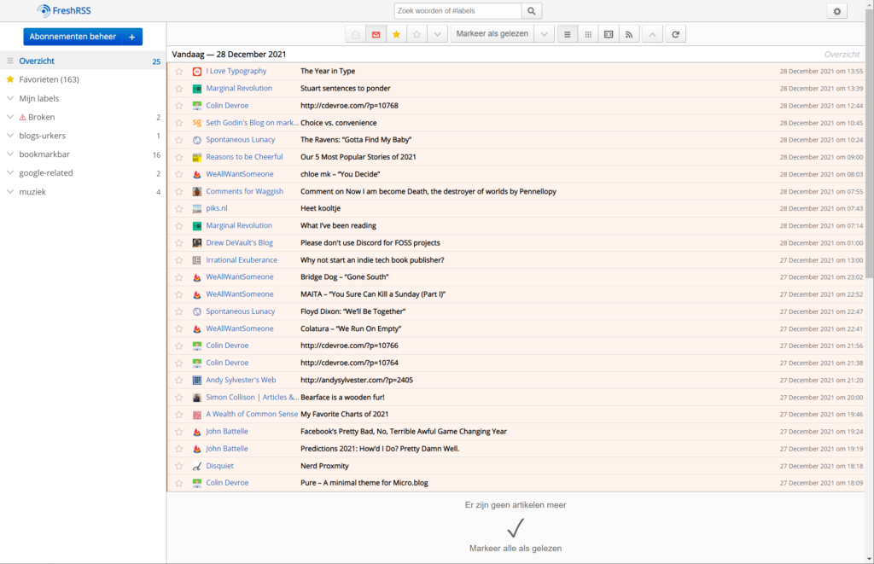The height and width of the screenshot is (564, 874).
Task: Click 'Markeer alle als gelezen' at bottom
Action: point(515,548)
